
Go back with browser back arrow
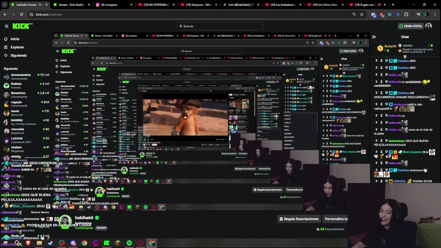click(x=5, y=14)
